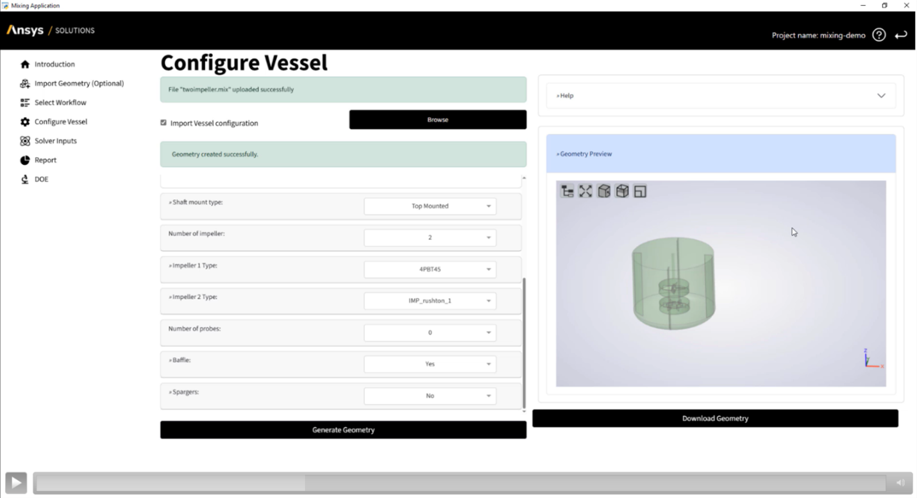
Task: Open the model tree icon in Geometry Preview
Action: [x=567, y=191]
